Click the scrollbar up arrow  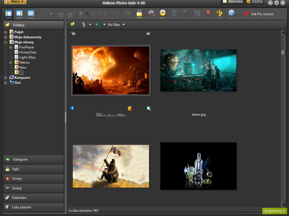283,32
